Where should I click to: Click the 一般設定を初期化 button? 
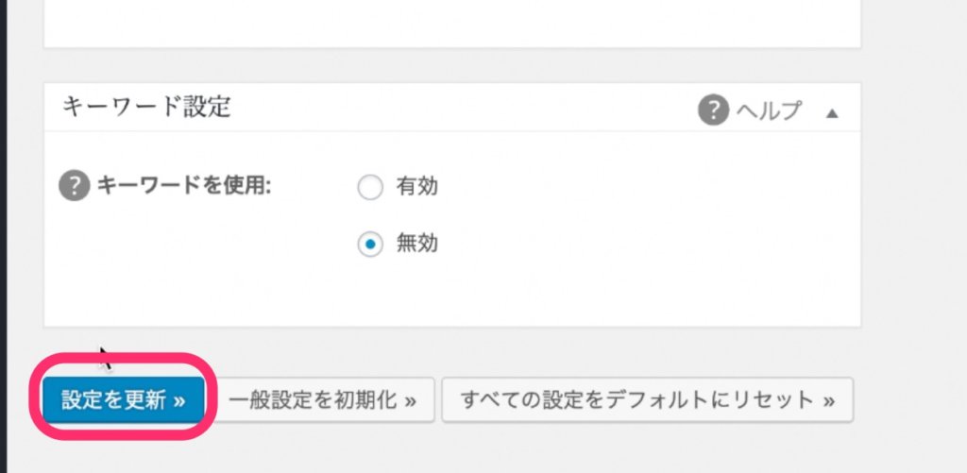pos(327,399)
